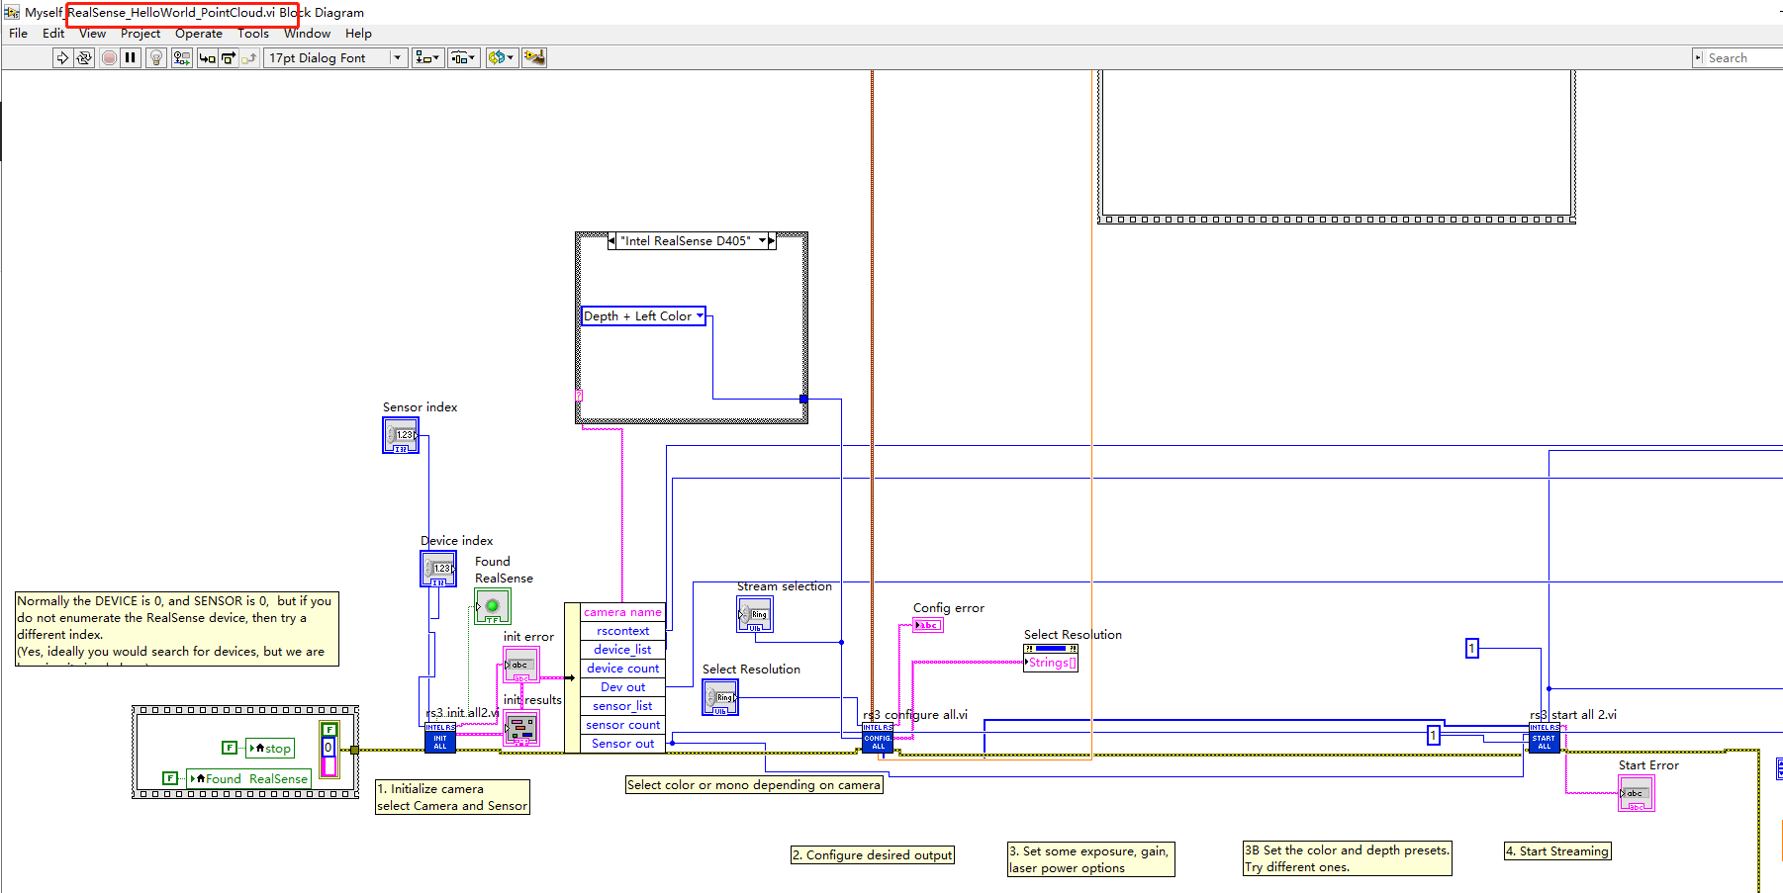The height and width of the screenshot is (893, 1783).
Task: Toggle the False constant wired to stop
Action: (230, 748)
